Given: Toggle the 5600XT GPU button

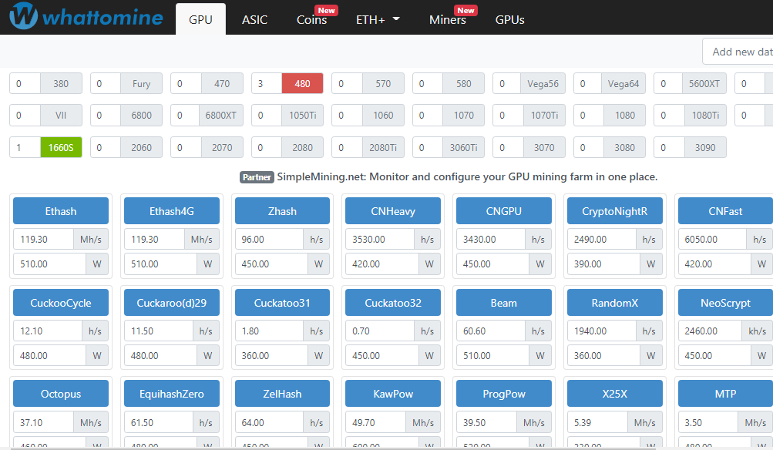Looking at the screenshot, I should click(x=704, y=83).
